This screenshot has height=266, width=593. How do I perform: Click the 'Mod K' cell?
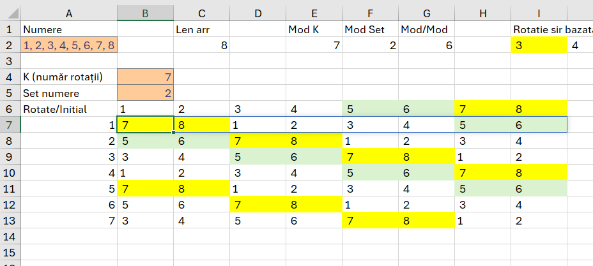coord(314,29)
